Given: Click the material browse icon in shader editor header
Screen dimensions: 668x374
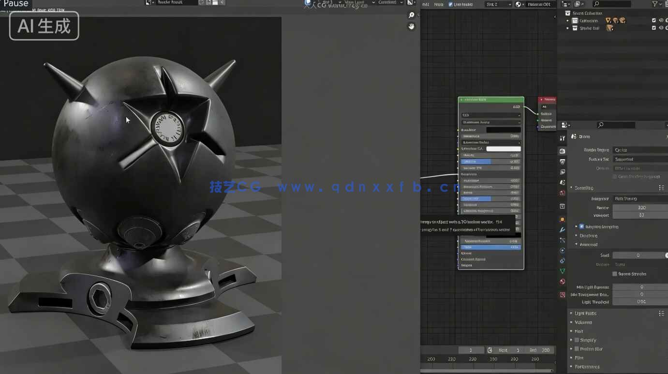Looking at the screenshot, I should (x=519, y=3).
